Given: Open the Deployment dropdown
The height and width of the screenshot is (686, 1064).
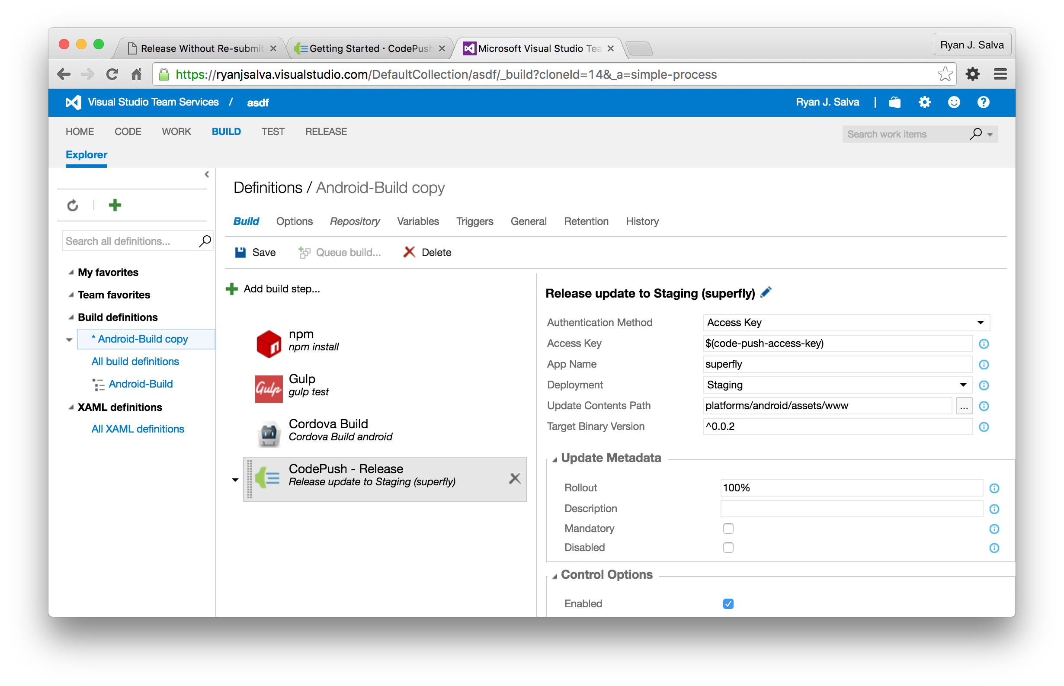Looking at the screenshot, I should pyautogui.click(x=837, y=385).
